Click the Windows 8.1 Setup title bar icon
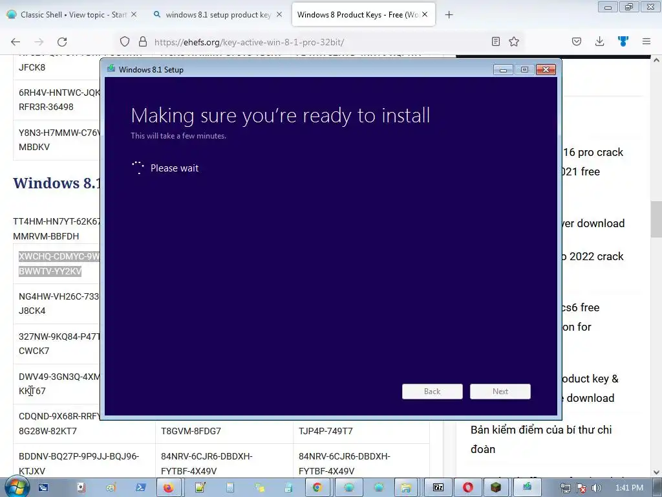 coord(111,69)
